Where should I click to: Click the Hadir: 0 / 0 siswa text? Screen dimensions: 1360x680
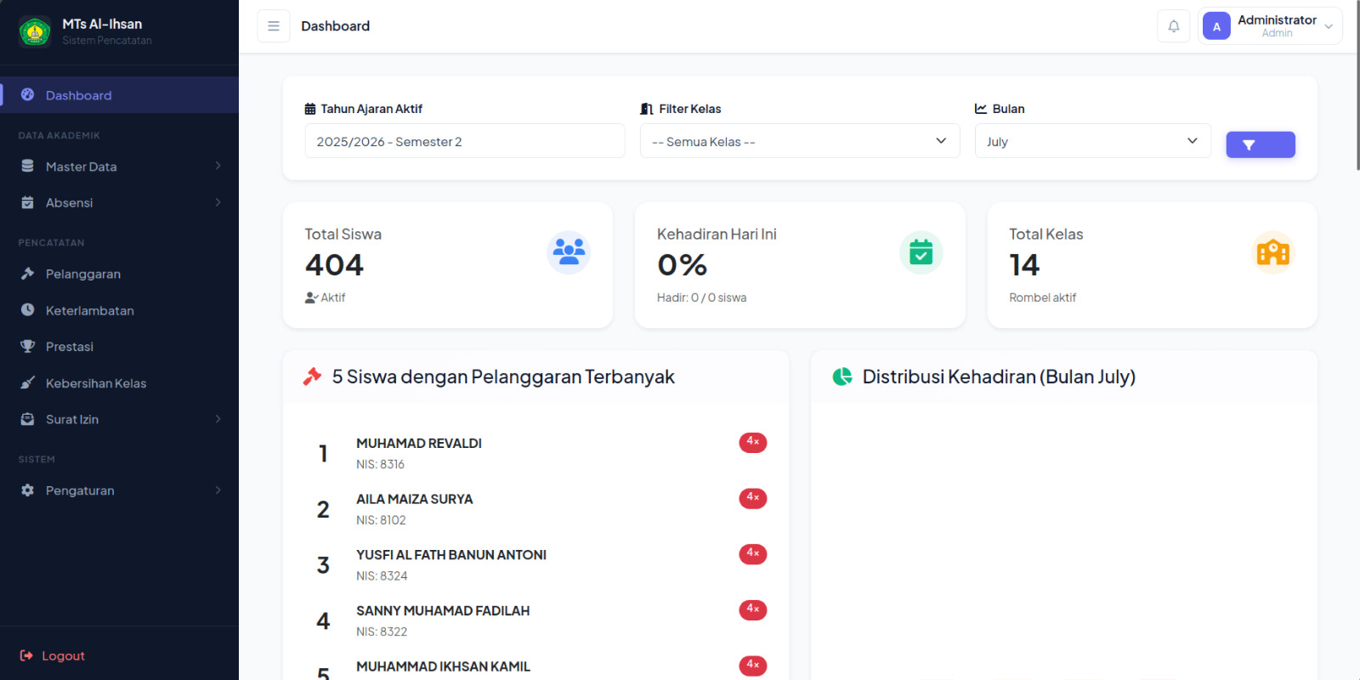pyautogui.click(x=702, y=297)
